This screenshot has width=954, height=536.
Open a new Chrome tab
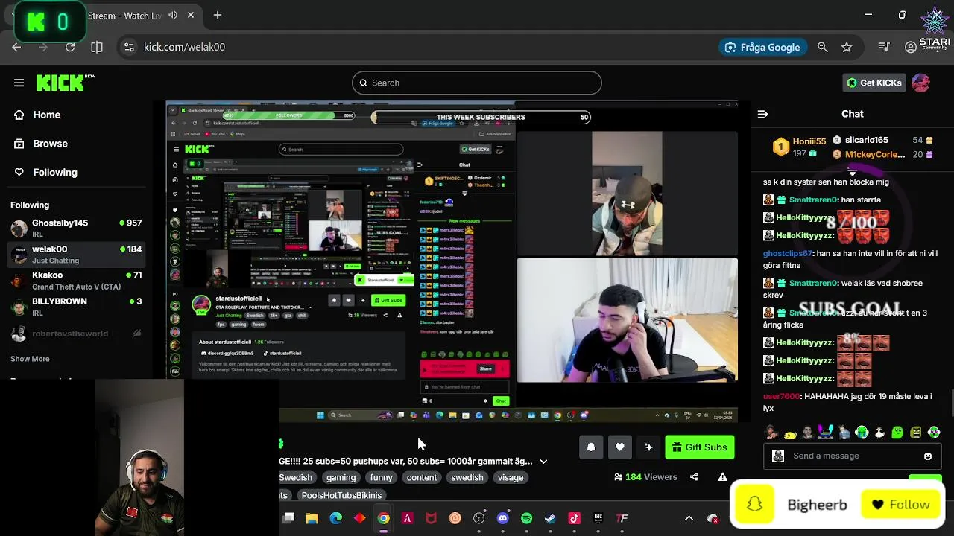[x=218, y=15]
